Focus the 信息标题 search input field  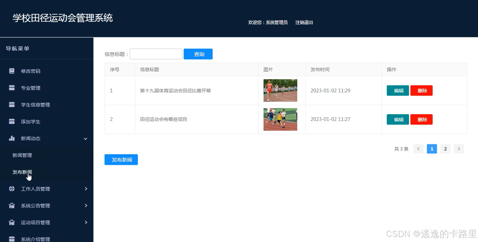[156, 54]
